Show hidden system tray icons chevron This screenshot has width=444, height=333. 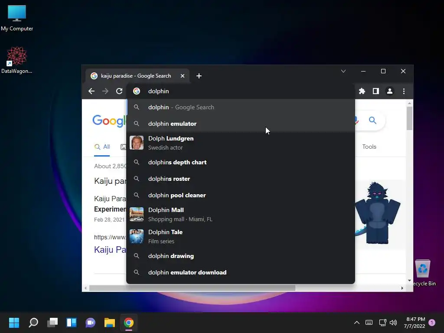[x=357, y=323]
